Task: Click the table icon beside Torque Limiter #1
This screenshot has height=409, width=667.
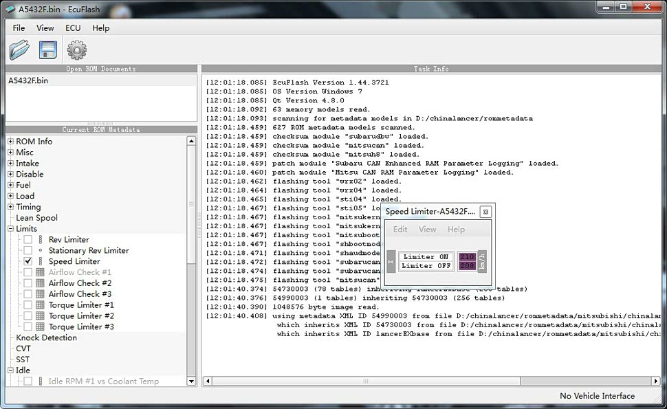Action: click(x=40, y=305)
